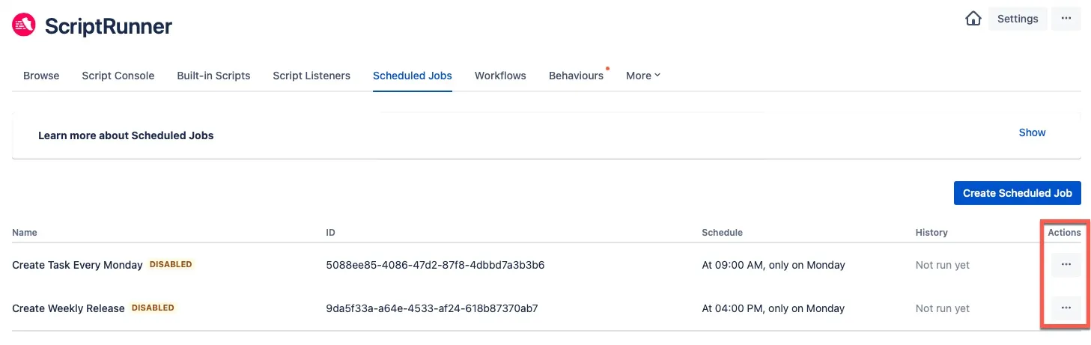Click ID 5088ee85-4086-47d2-87f8-4dbbd7a3b3b6
The image size is (1091, 345).
(x=435, y=265)
